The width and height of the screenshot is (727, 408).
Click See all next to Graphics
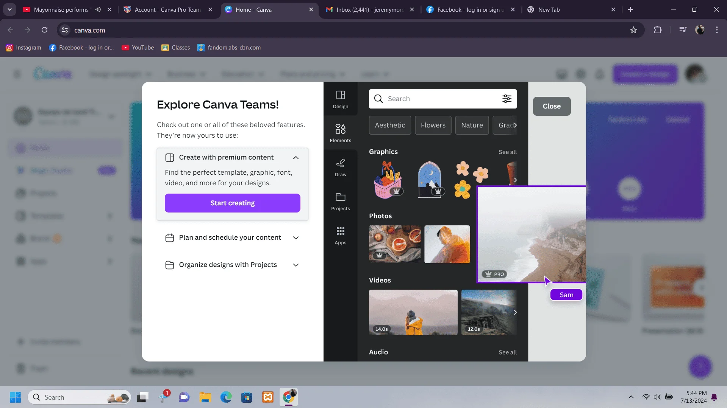(507, 152)
